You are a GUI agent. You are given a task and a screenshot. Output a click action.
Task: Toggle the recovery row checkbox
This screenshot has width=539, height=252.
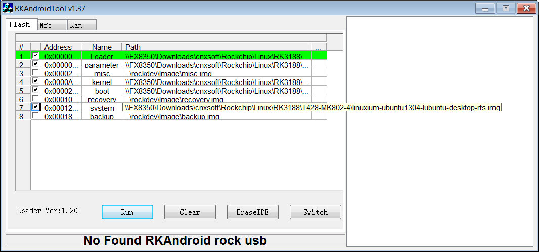tap(35, 98)
